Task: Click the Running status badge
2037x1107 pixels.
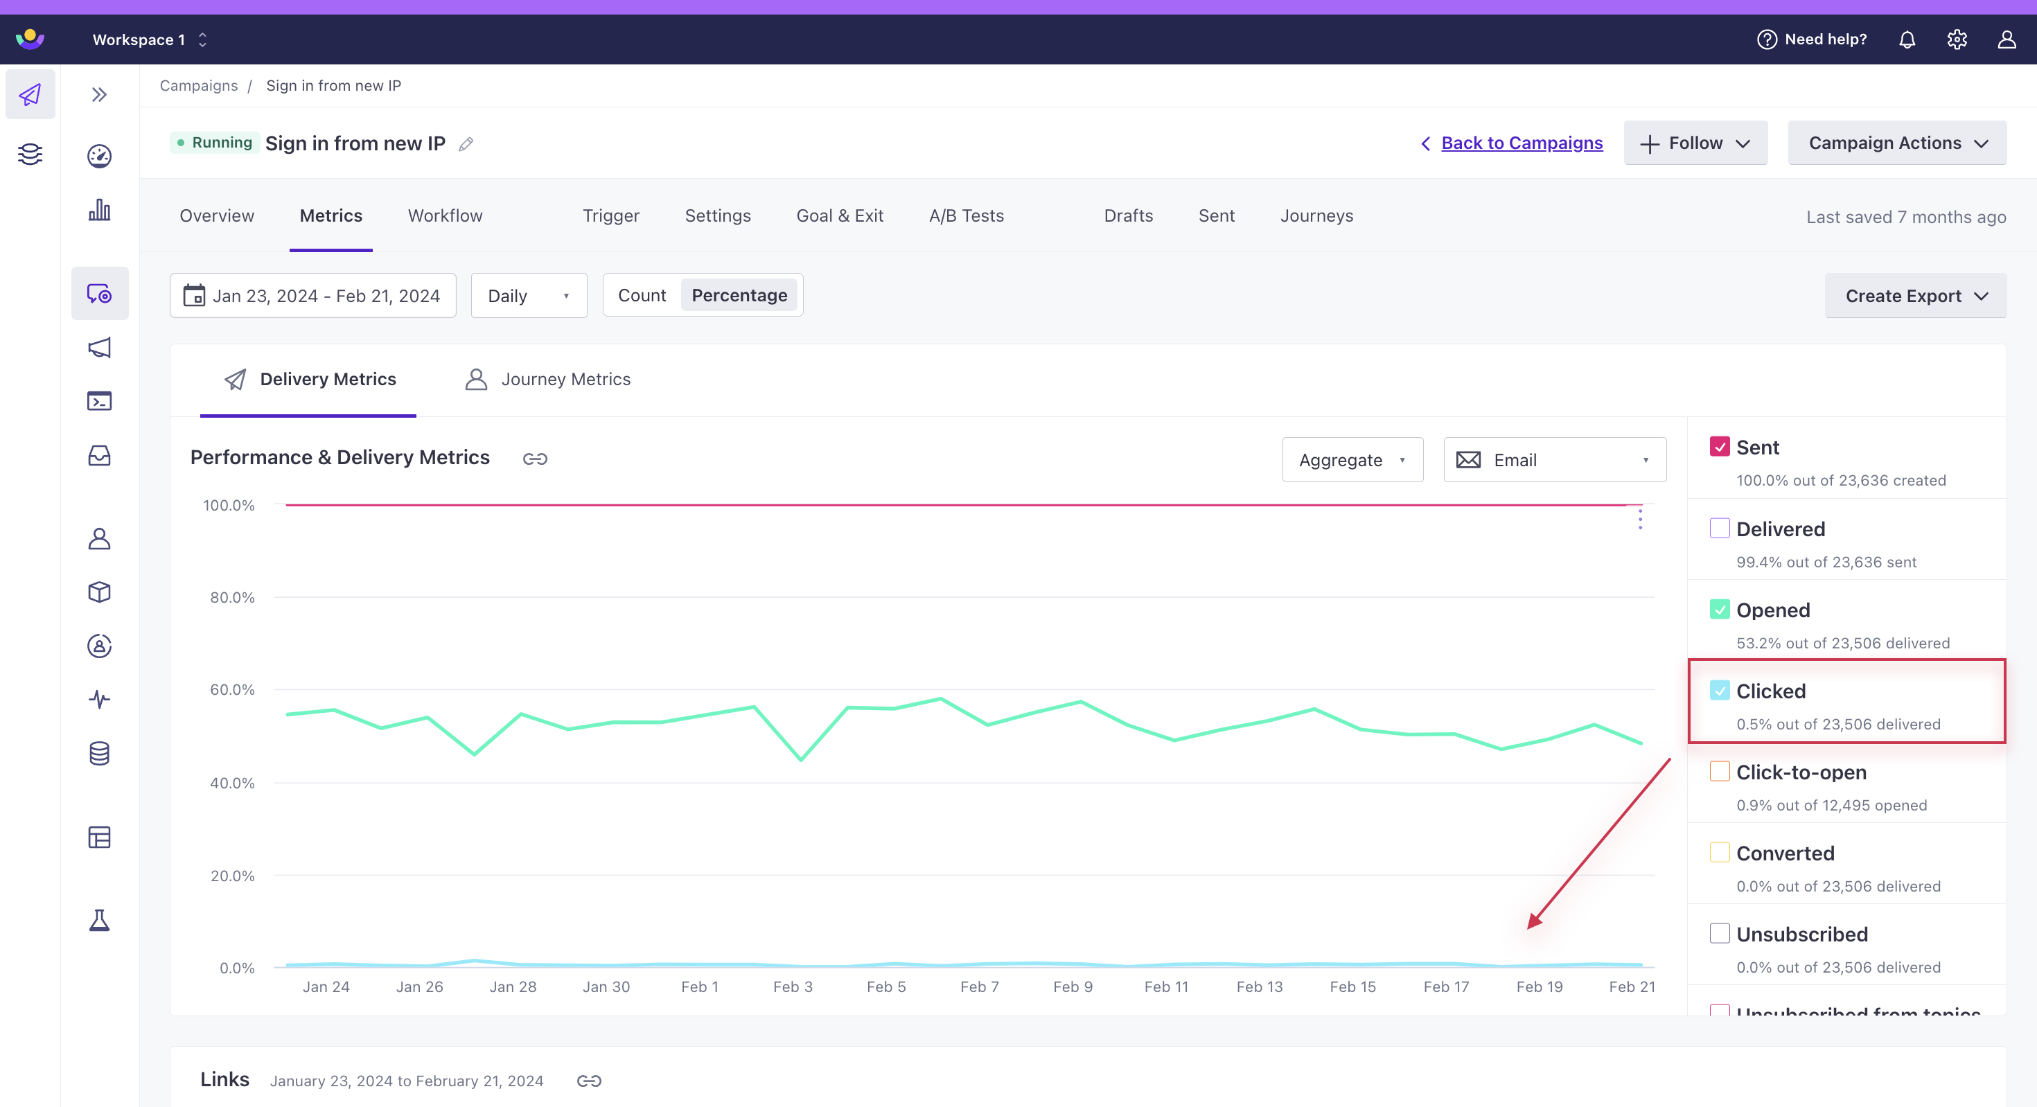Action: (214, 143)
